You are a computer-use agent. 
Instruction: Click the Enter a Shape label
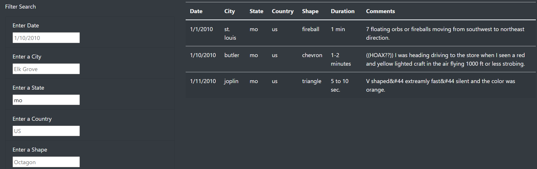(x=30, y=149)
